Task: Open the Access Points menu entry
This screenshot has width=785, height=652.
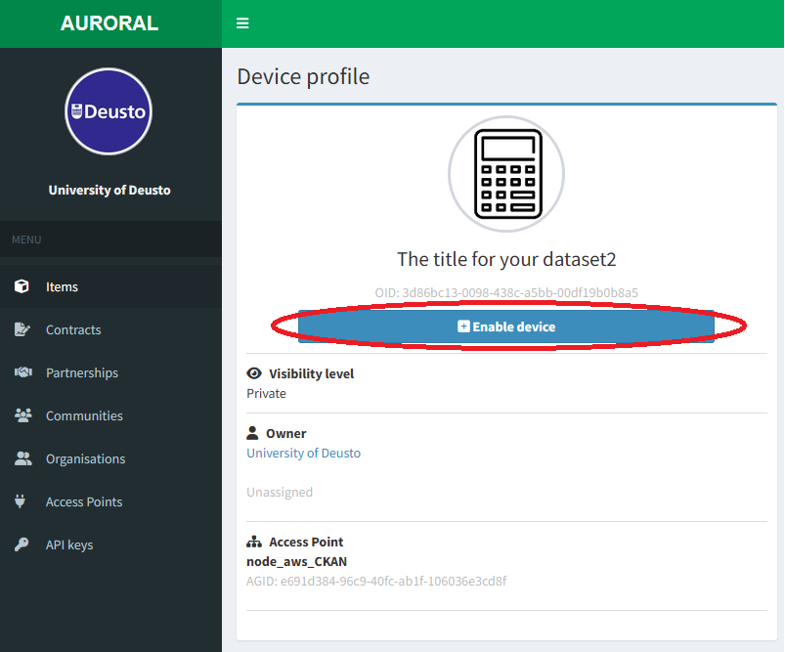Action: tap(110, 501)
